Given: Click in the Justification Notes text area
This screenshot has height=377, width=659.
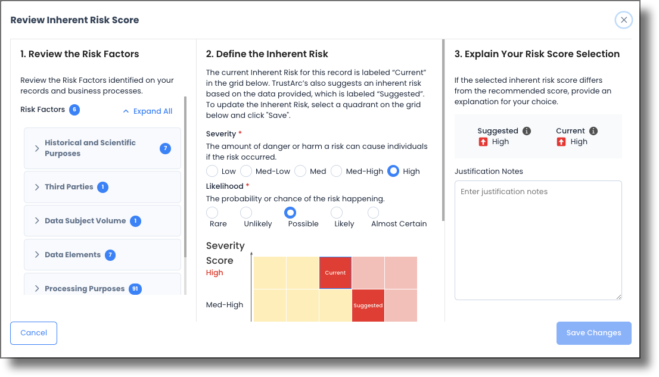Looking at the screenshot, I should pos(537,240).
